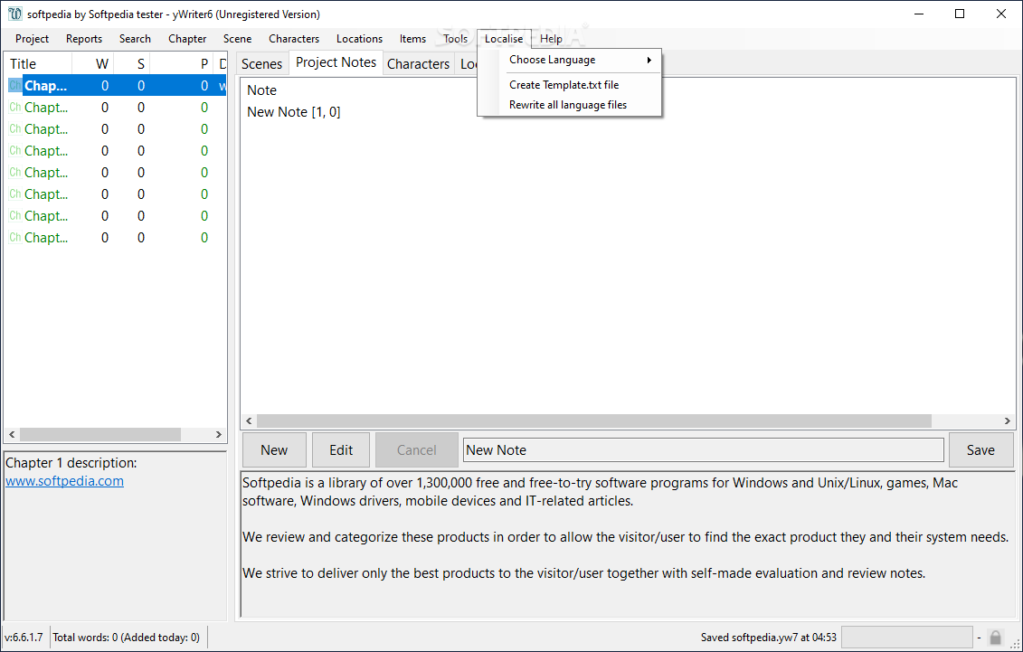Viewport: 1023px width, 652px height.
Task: Click the yWriter app icon in title bar
Action: click(x=14, y=14)
